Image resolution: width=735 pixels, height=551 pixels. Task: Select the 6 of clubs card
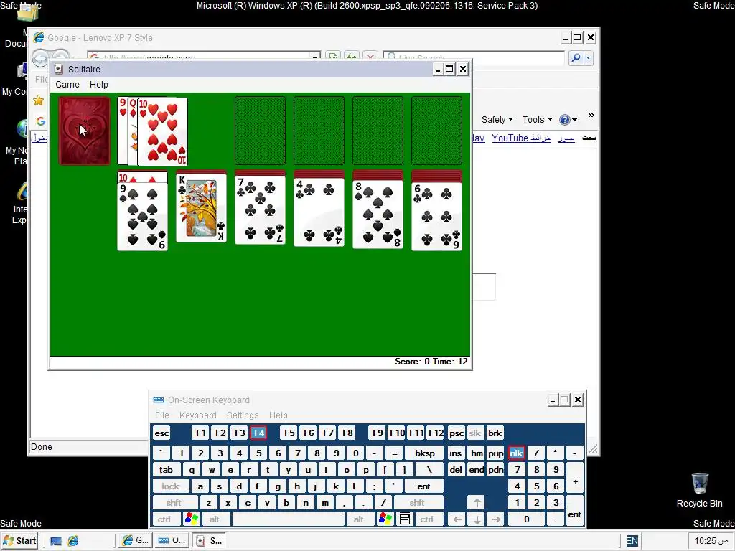(x=437, y=217)
